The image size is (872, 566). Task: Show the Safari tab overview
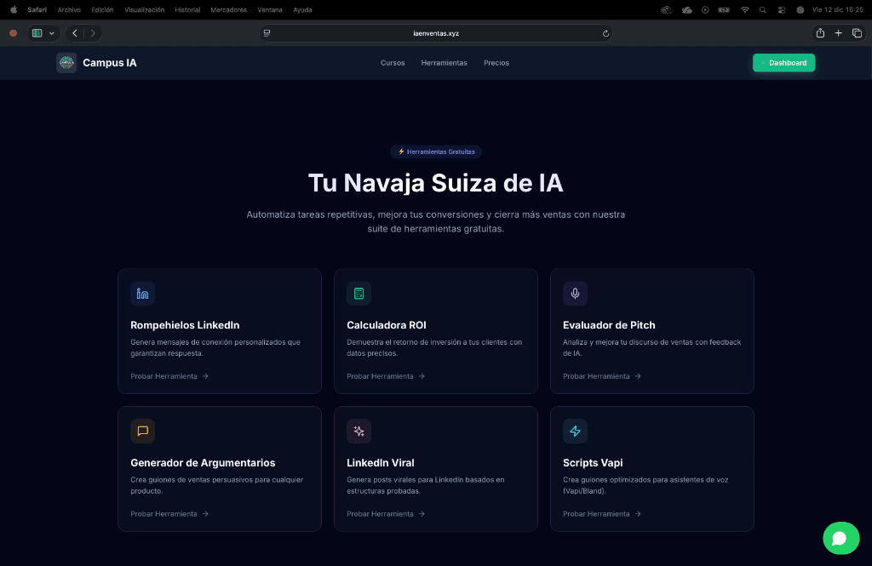[857, 33]
